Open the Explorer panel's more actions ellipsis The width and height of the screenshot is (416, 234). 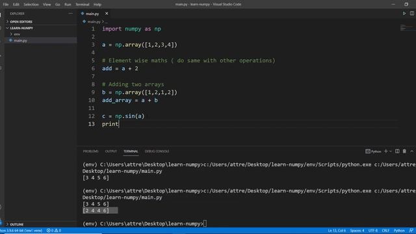(x=70, y=14)
